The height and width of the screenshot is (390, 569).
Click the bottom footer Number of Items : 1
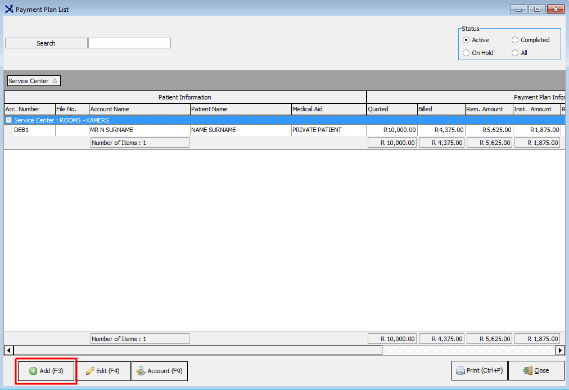click(x=139, y=339)
